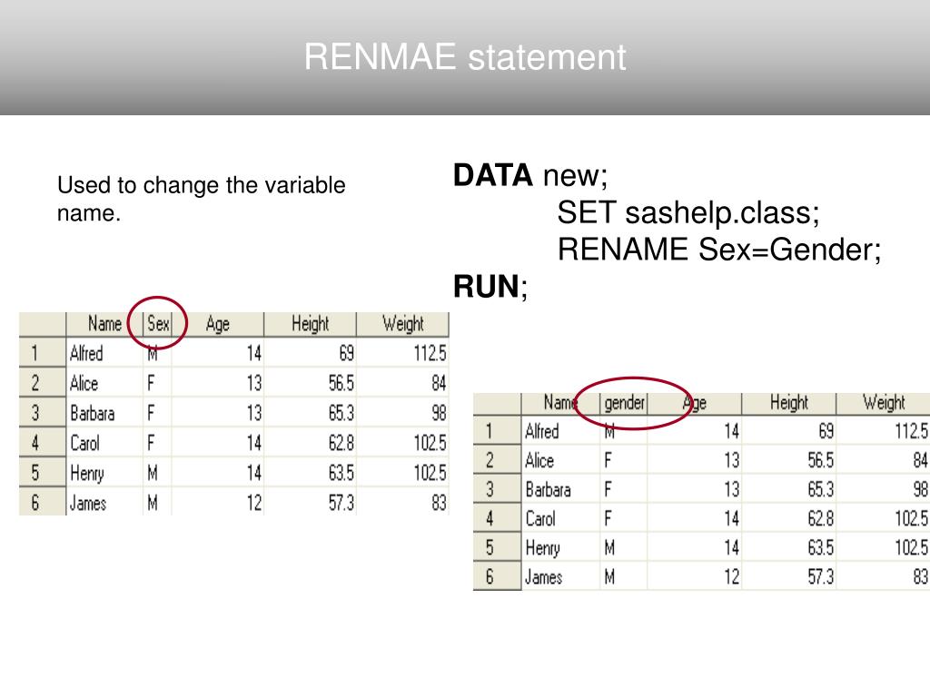Click Height header in the gender table
The image size is (930, 697).
tap(789, 402)
